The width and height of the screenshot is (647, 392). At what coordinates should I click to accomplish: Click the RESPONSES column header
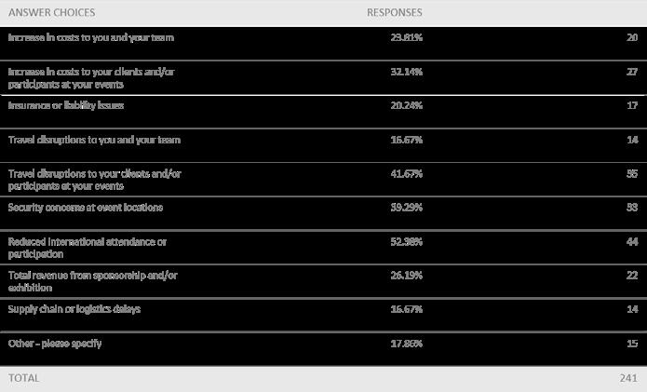tap(394, 12)
